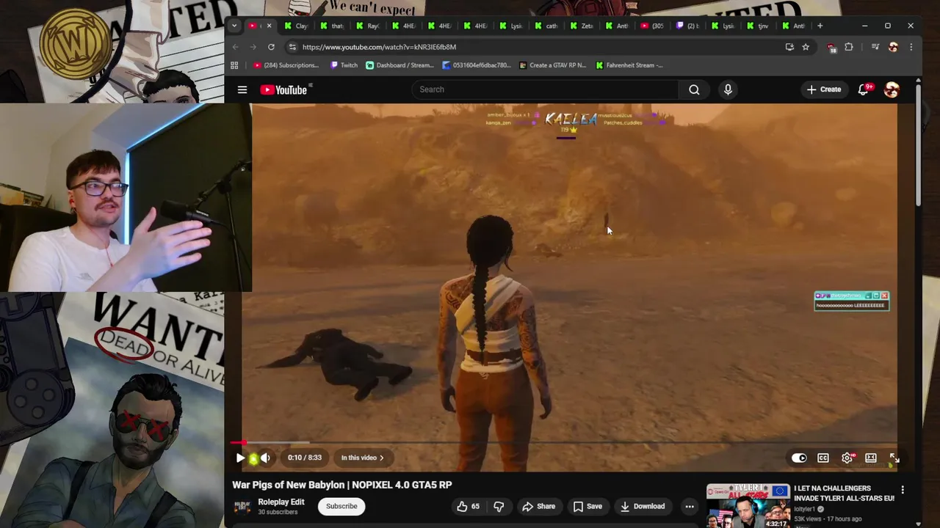
Task: Dislike the video with thumbs down
Action: (x=499, y=506)
